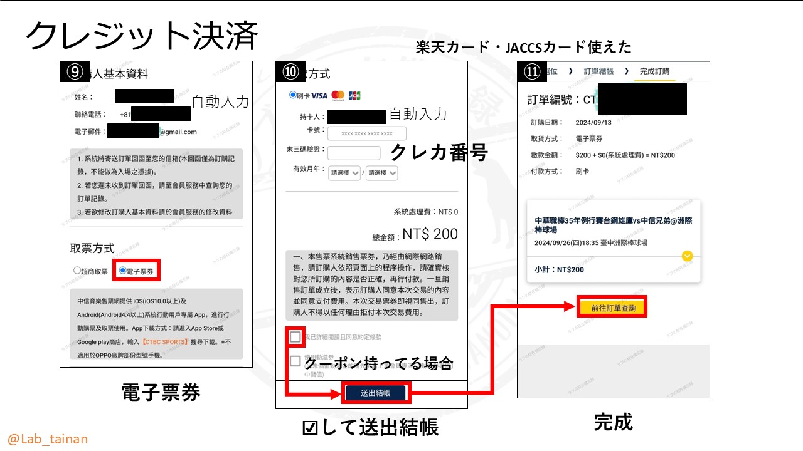Click the 取票方式 section heading
The height and width of the screenshot is (451, 803).
coord(92,249)
